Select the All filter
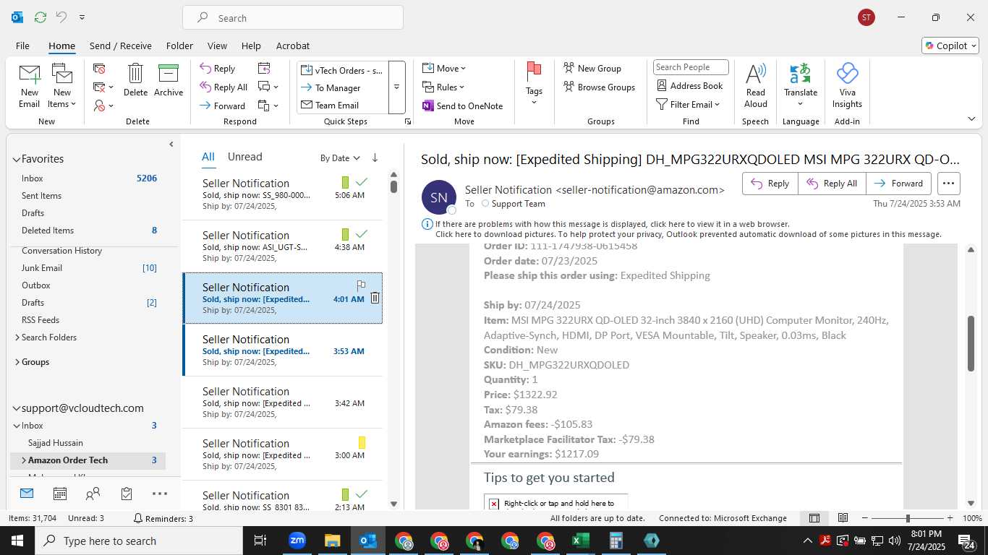The width and height of the screenshot is (988, 555). click(x=208, y=156)
